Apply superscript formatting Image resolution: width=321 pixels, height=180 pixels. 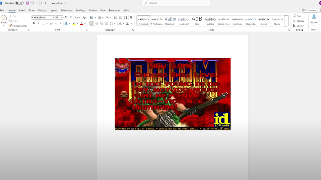pyautogui.click(x=61, y=23)
